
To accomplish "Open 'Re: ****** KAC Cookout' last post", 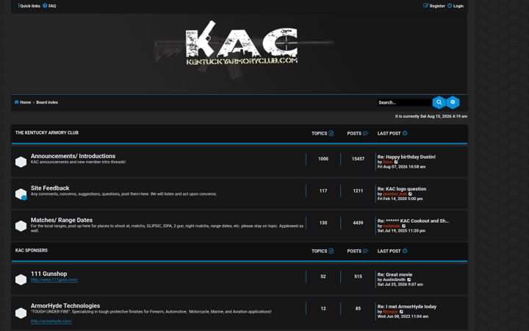I will pyautogui.click(x=413, y=221).
